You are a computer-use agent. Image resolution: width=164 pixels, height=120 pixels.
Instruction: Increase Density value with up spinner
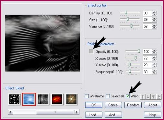[154, 12]
